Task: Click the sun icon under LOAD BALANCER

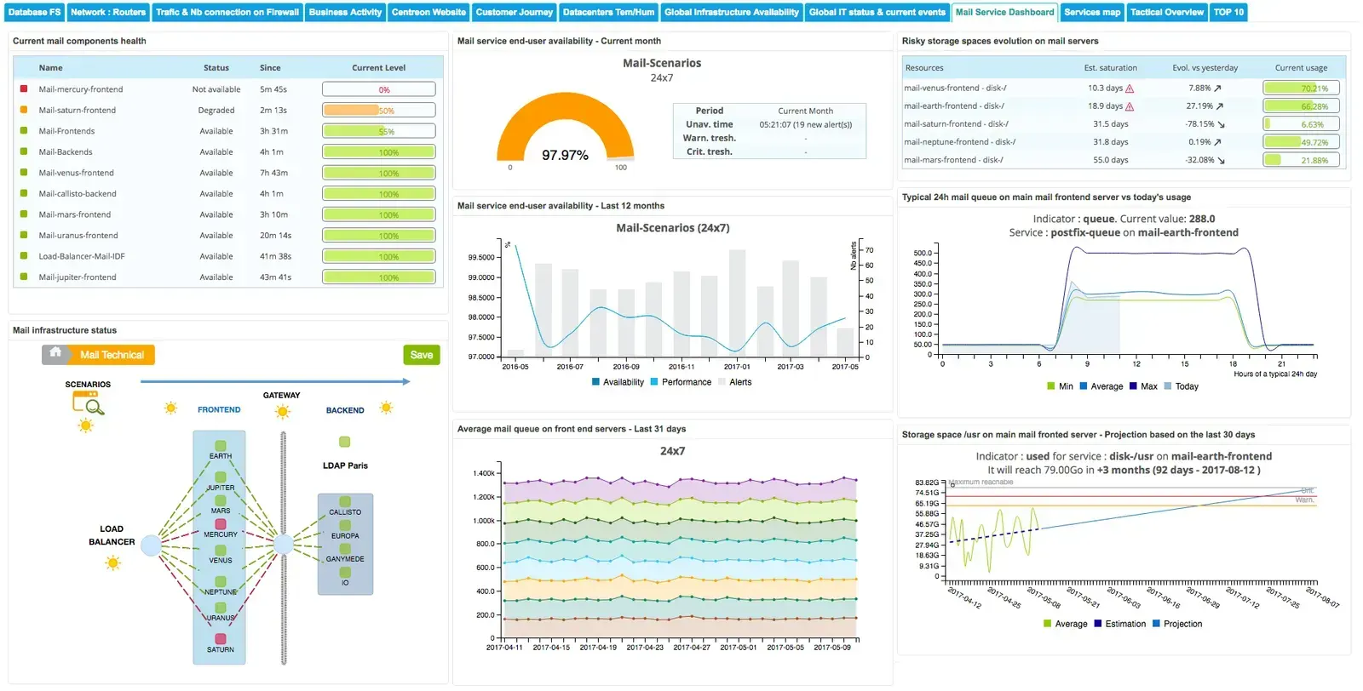Action: tap(112, 563)
